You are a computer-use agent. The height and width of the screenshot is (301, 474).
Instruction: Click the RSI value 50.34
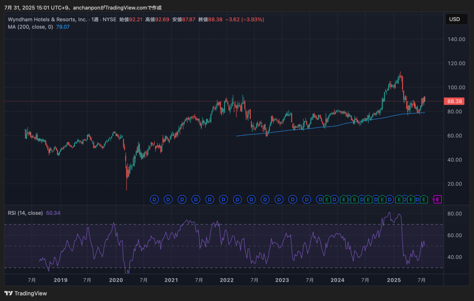tap(53, 213)
